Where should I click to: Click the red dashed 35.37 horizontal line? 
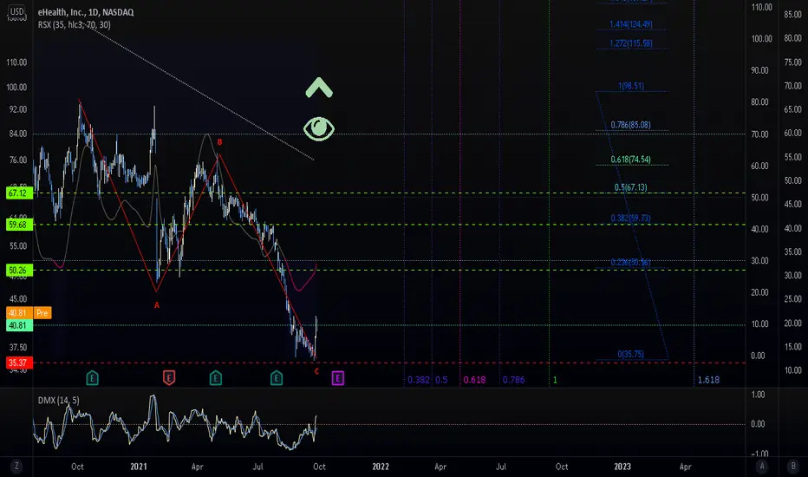click(x=389, y=363)
